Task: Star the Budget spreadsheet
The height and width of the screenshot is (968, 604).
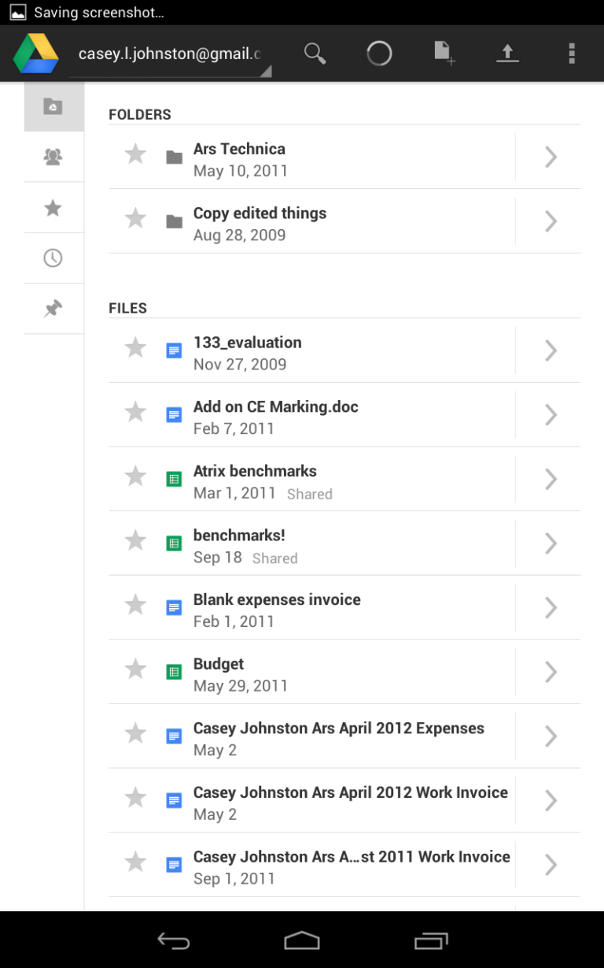Action: (x=134, y=671)
